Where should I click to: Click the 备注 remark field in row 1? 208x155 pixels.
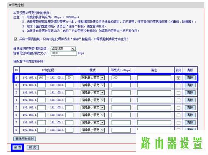click(x=154, y=77)
